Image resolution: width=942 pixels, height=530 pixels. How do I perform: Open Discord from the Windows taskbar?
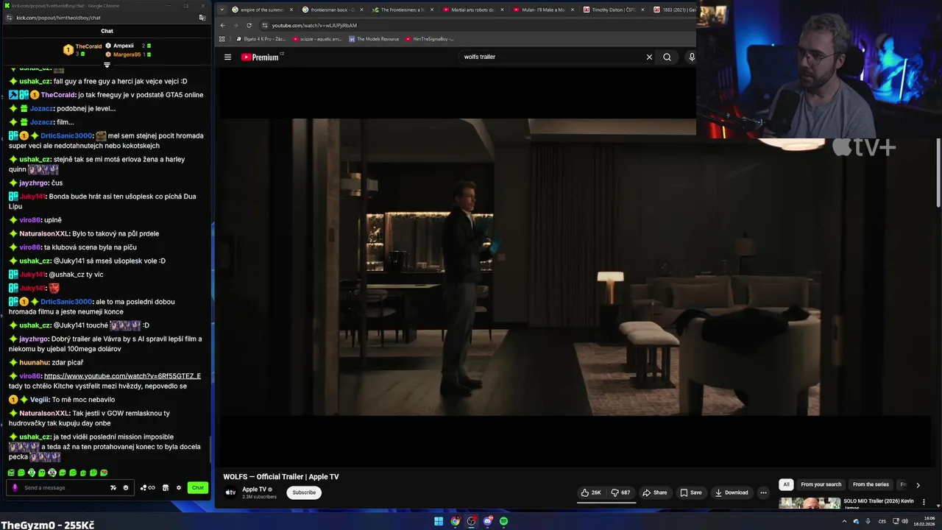(487, 521)
